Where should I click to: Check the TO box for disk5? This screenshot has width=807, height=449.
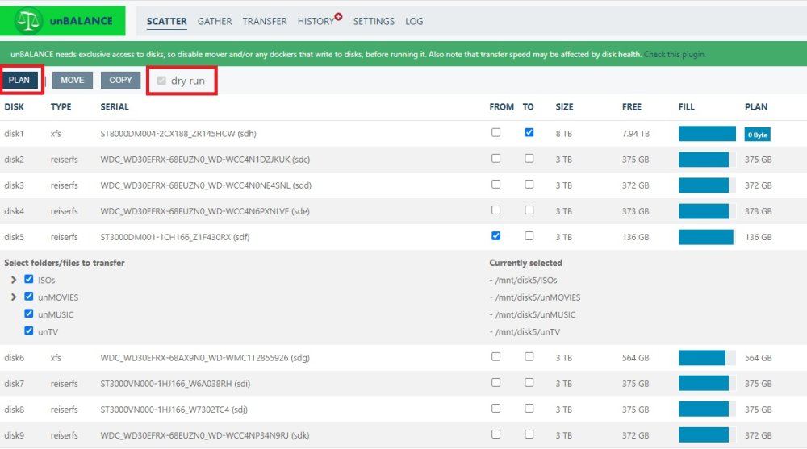click(529, 235)
